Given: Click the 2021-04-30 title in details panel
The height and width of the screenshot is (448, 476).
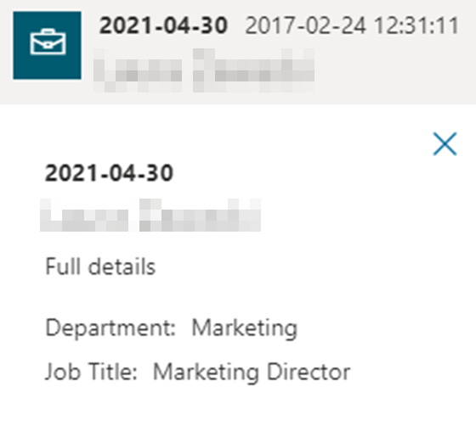Looking at the screenshot, I should [x=109, y=173].
